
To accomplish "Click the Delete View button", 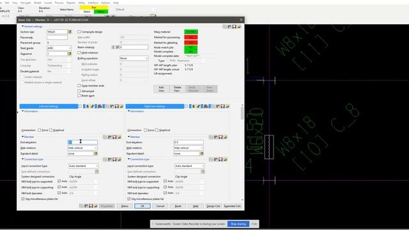I will pos(177,89).
